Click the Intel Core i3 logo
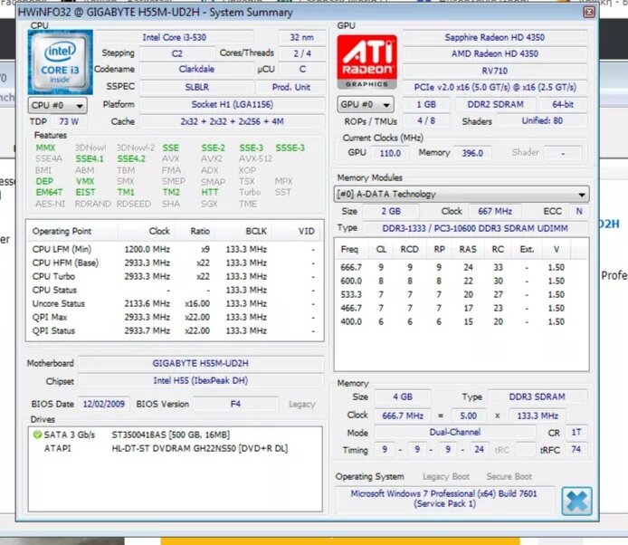Image resolution: width=628 pixels, height=545 pixels. (60, 62)
